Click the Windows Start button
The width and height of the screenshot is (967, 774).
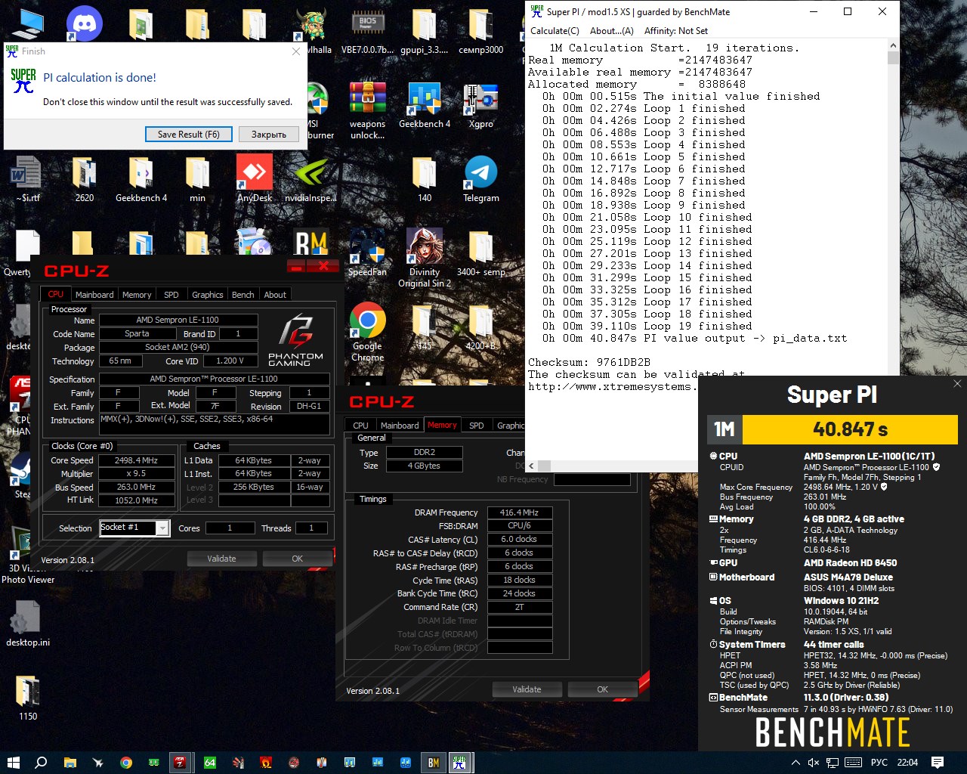[13, 763]
